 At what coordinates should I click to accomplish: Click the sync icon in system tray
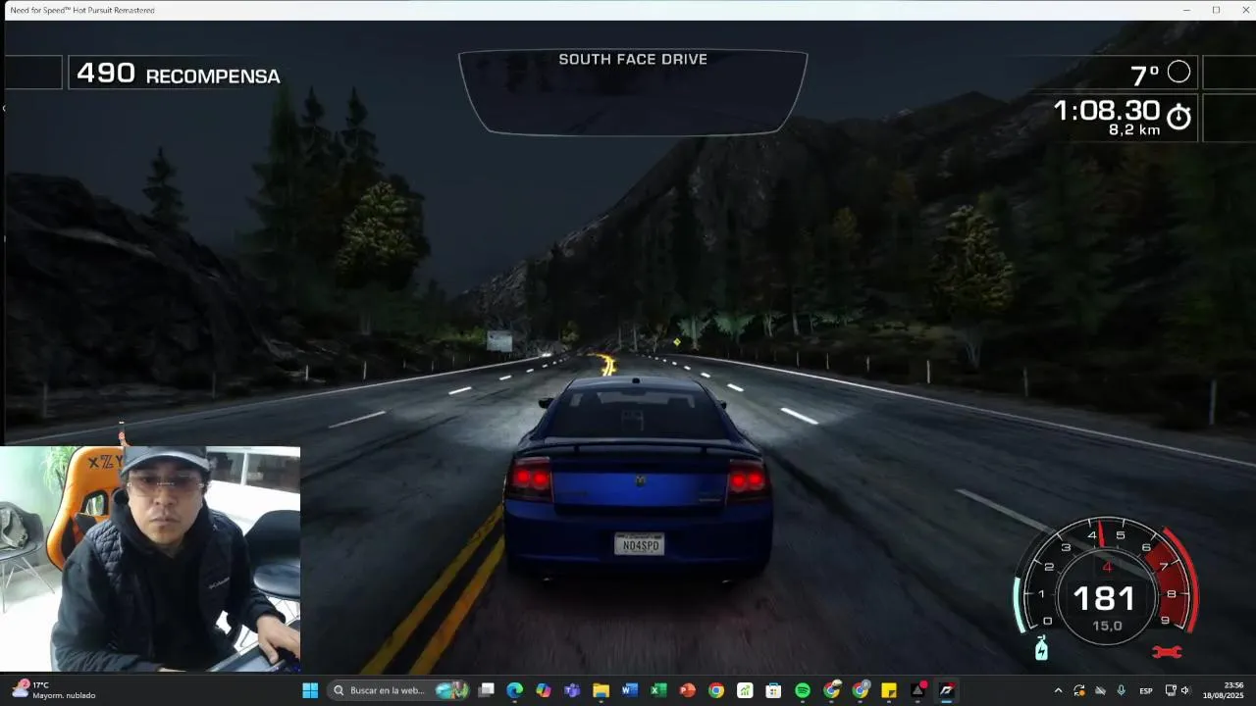click(x=1079, y=690)
